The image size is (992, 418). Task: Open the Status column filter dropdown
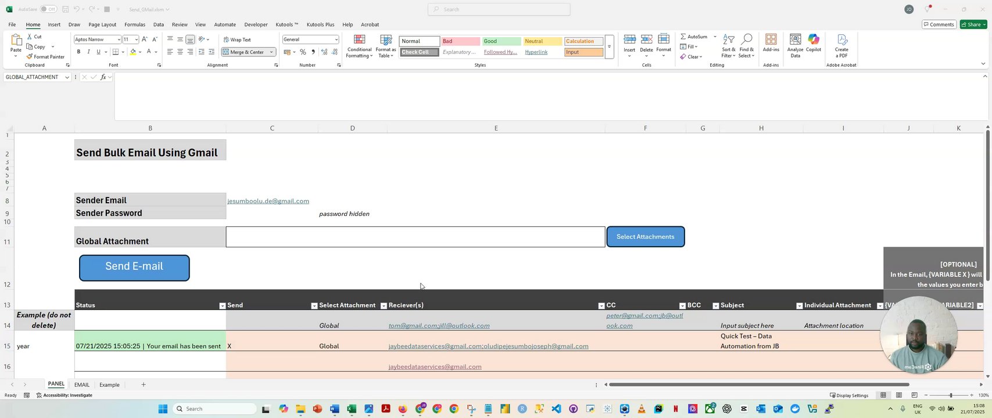pos(222,306)
